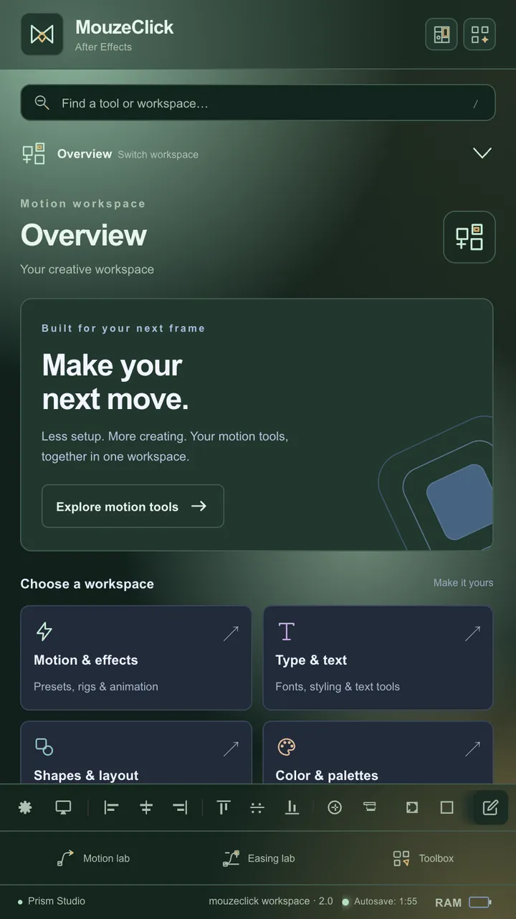Focus the Find a tool or workspace field

click(258, 103)
